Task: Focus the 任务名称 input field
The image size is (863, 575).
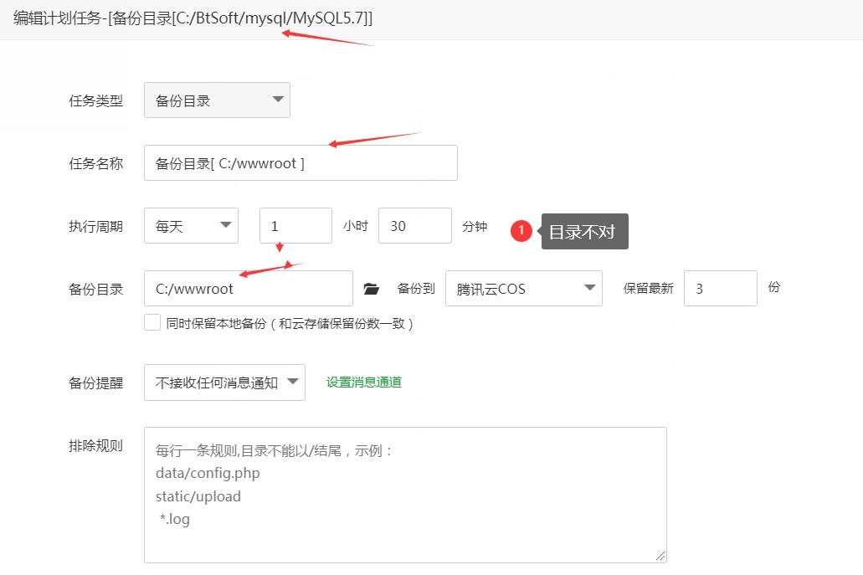Action: tap(301, 163)
